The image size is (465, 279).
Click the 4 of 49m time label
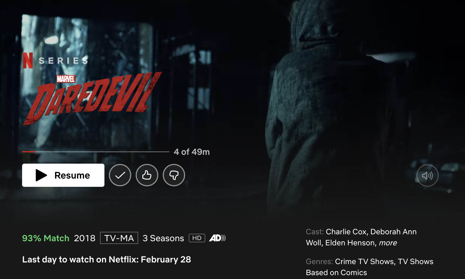tap(192, 152)
